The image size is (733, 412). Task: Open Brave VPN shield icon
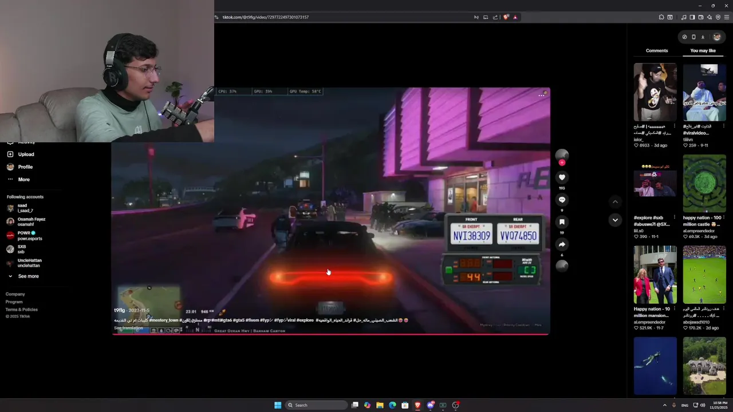click(x=718, y=17)
